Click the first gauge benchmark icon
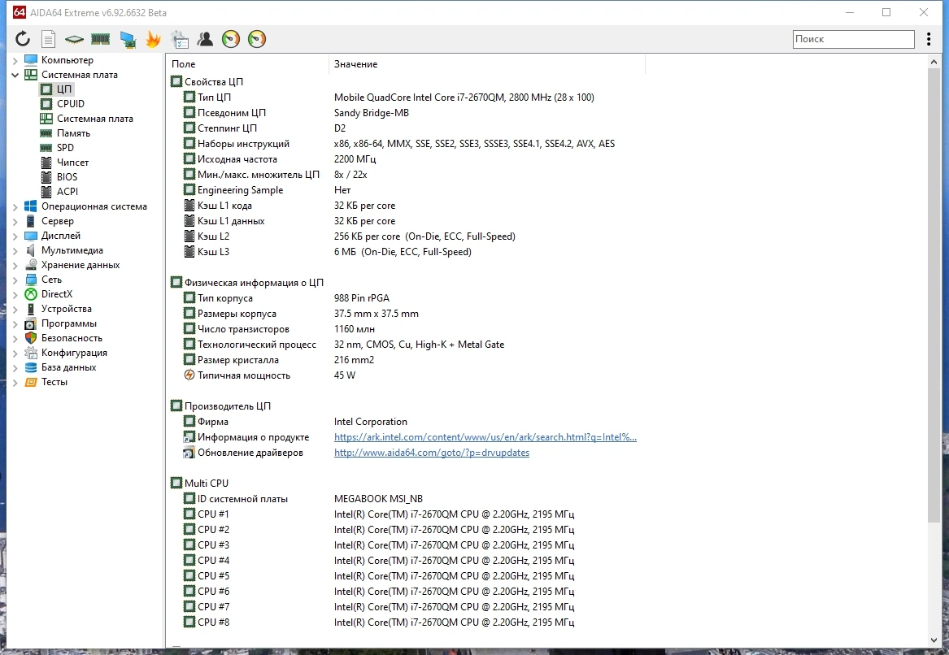949x655 pixels. (x=231, y=39)
